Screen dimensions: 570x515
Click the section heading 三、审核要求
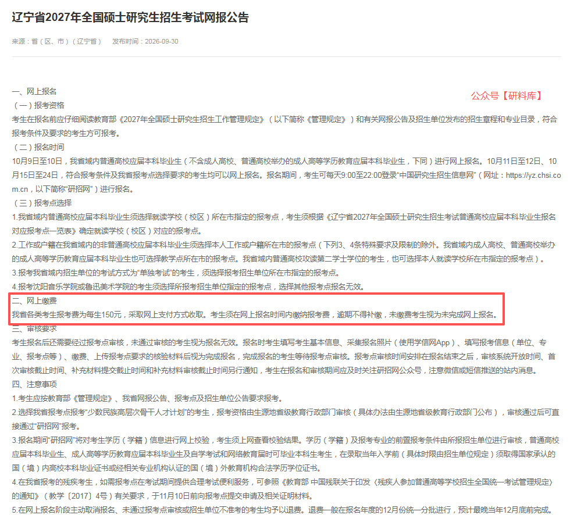tap(34, 328)
